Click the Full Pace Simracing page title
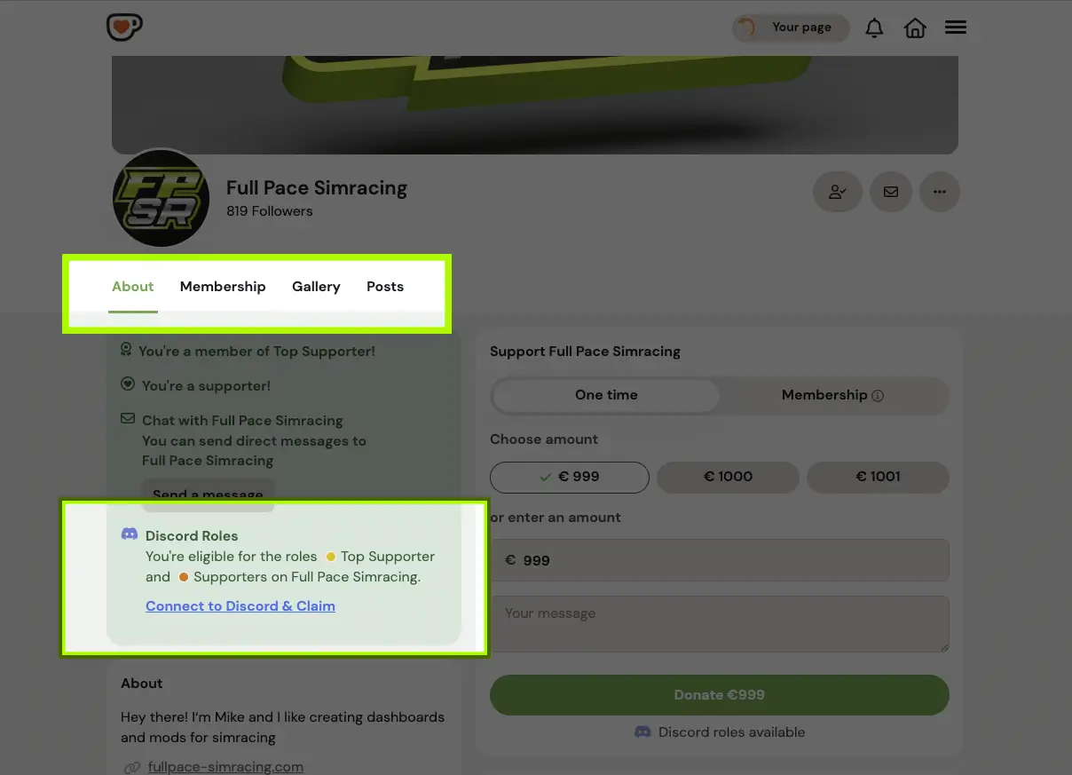Viewport: 1072px width, 775px height. point(317,188)
